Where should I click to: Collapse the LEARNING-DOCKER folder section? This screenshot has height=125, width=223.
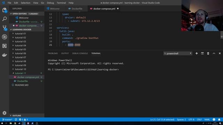tap(27, 30)
